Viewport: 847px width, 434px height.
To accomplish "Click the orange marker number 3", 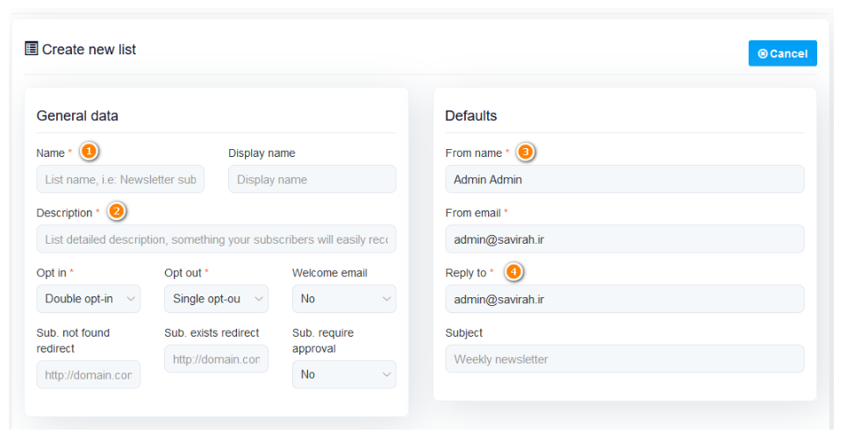I will [x=525, y=152].
